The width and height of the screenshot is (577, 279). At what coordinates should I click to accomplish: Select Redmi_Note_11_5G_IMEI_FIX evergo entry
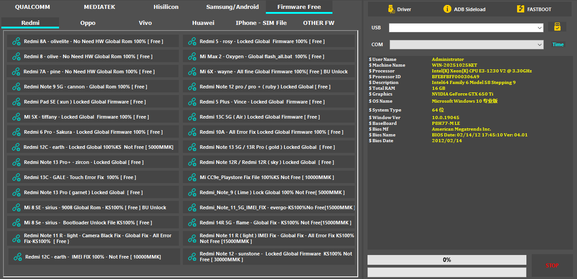click(269, 207)
